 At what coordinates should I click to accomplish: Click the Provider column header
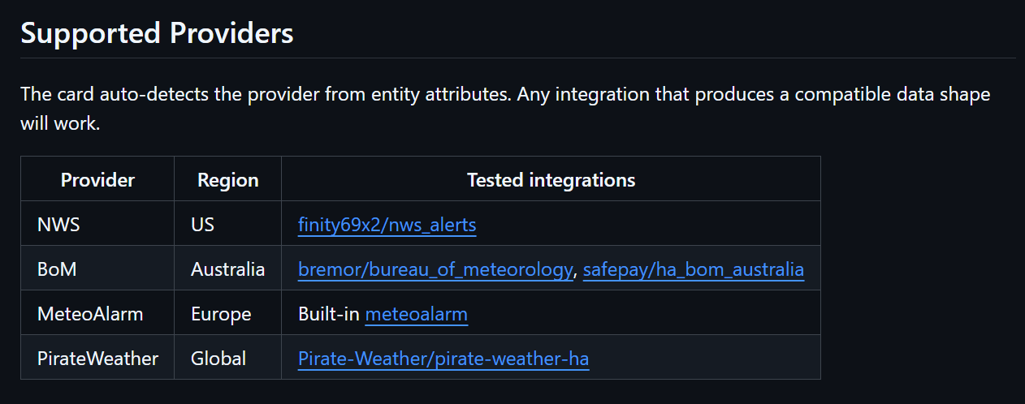click(x=97, y=179)
